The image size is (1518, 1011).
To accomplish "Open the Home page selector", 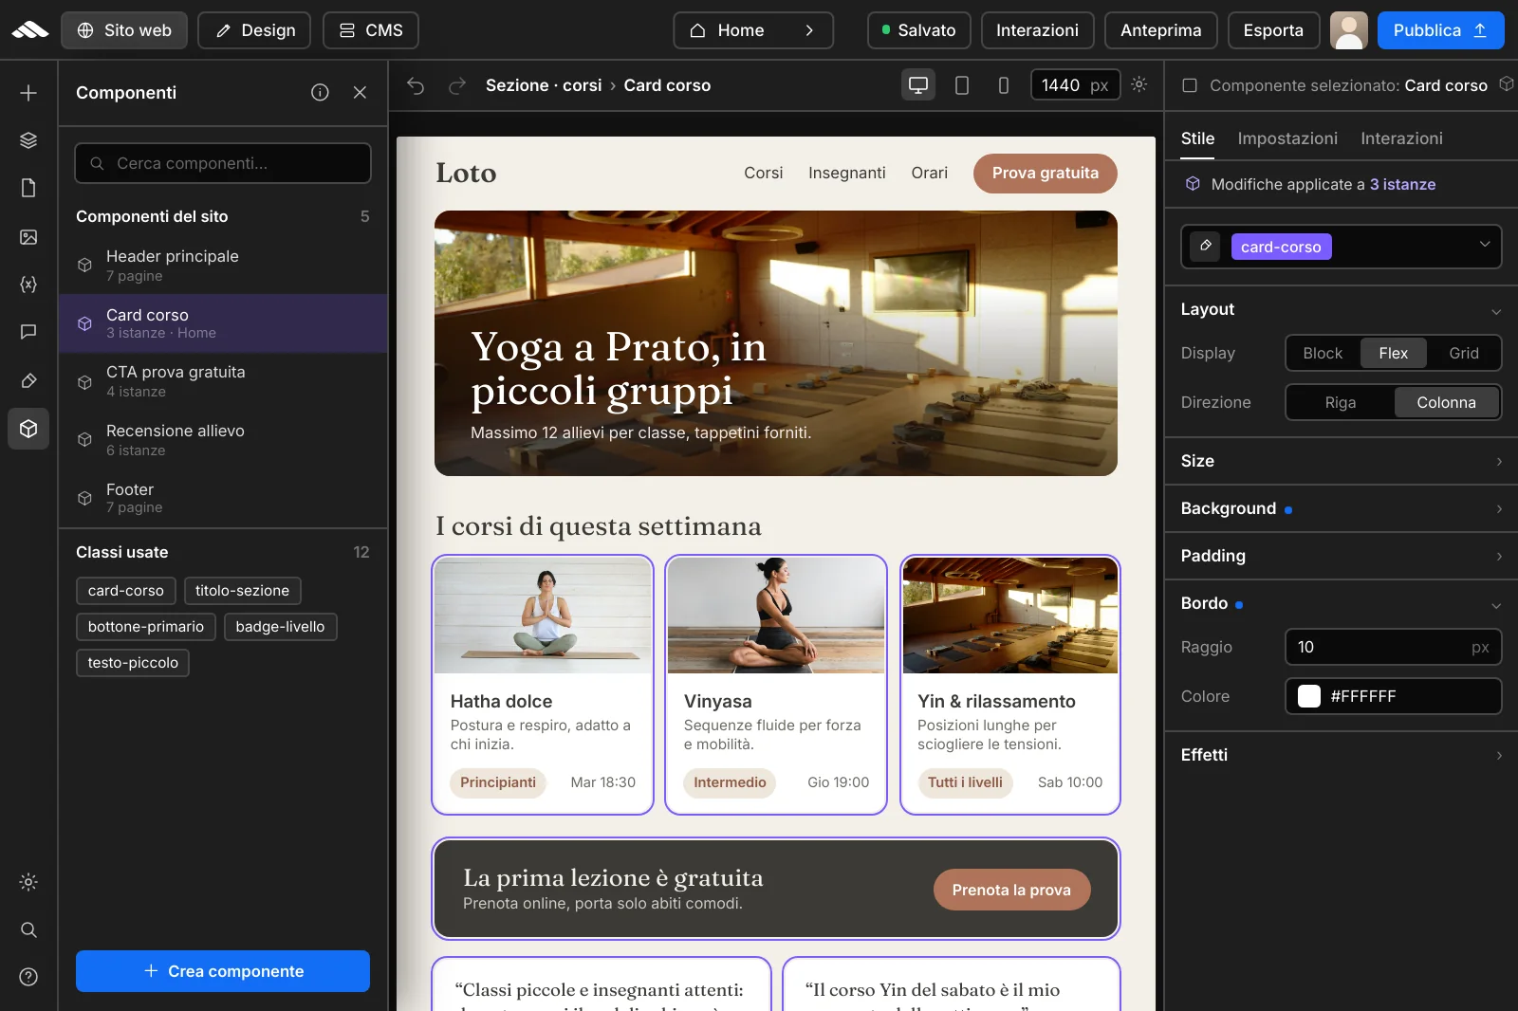I will click(753, 30).
